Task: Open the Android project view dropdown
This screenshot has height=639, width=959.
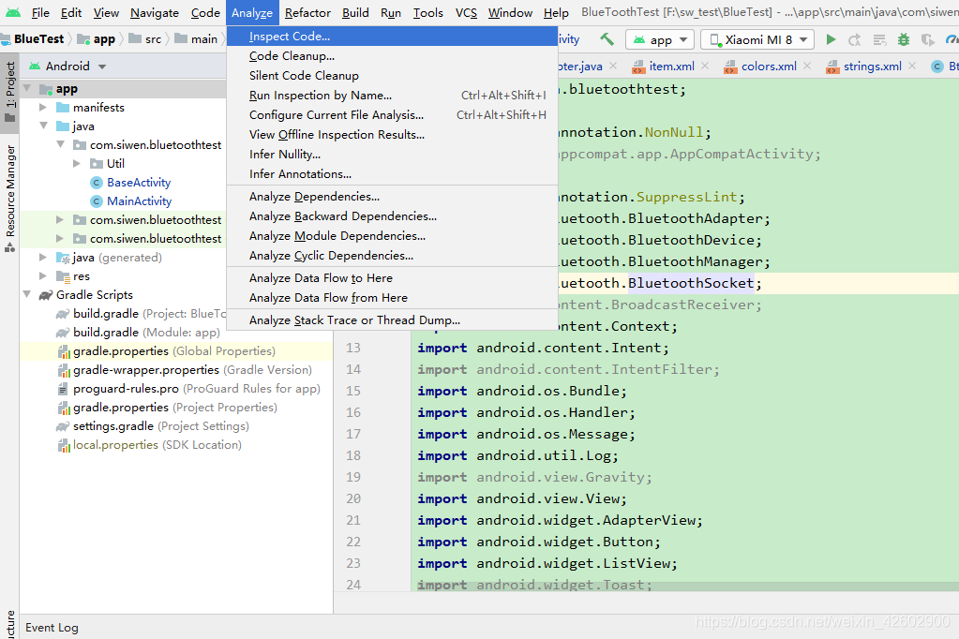Action: pyautogui.click(x=67, y=66)
